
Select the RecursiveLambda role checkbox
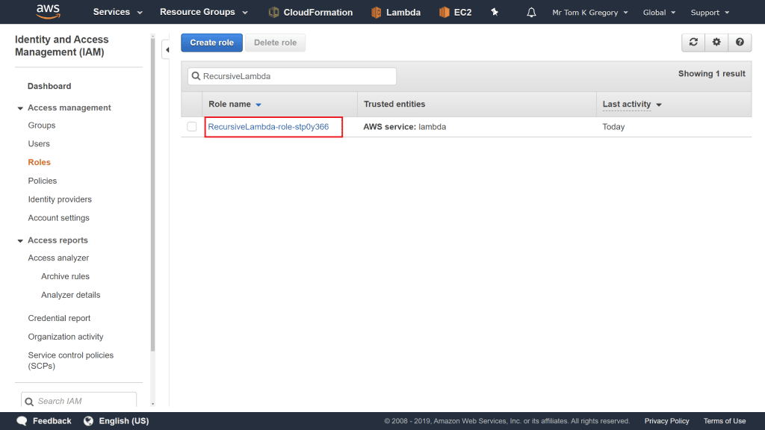tap(192, 127)
